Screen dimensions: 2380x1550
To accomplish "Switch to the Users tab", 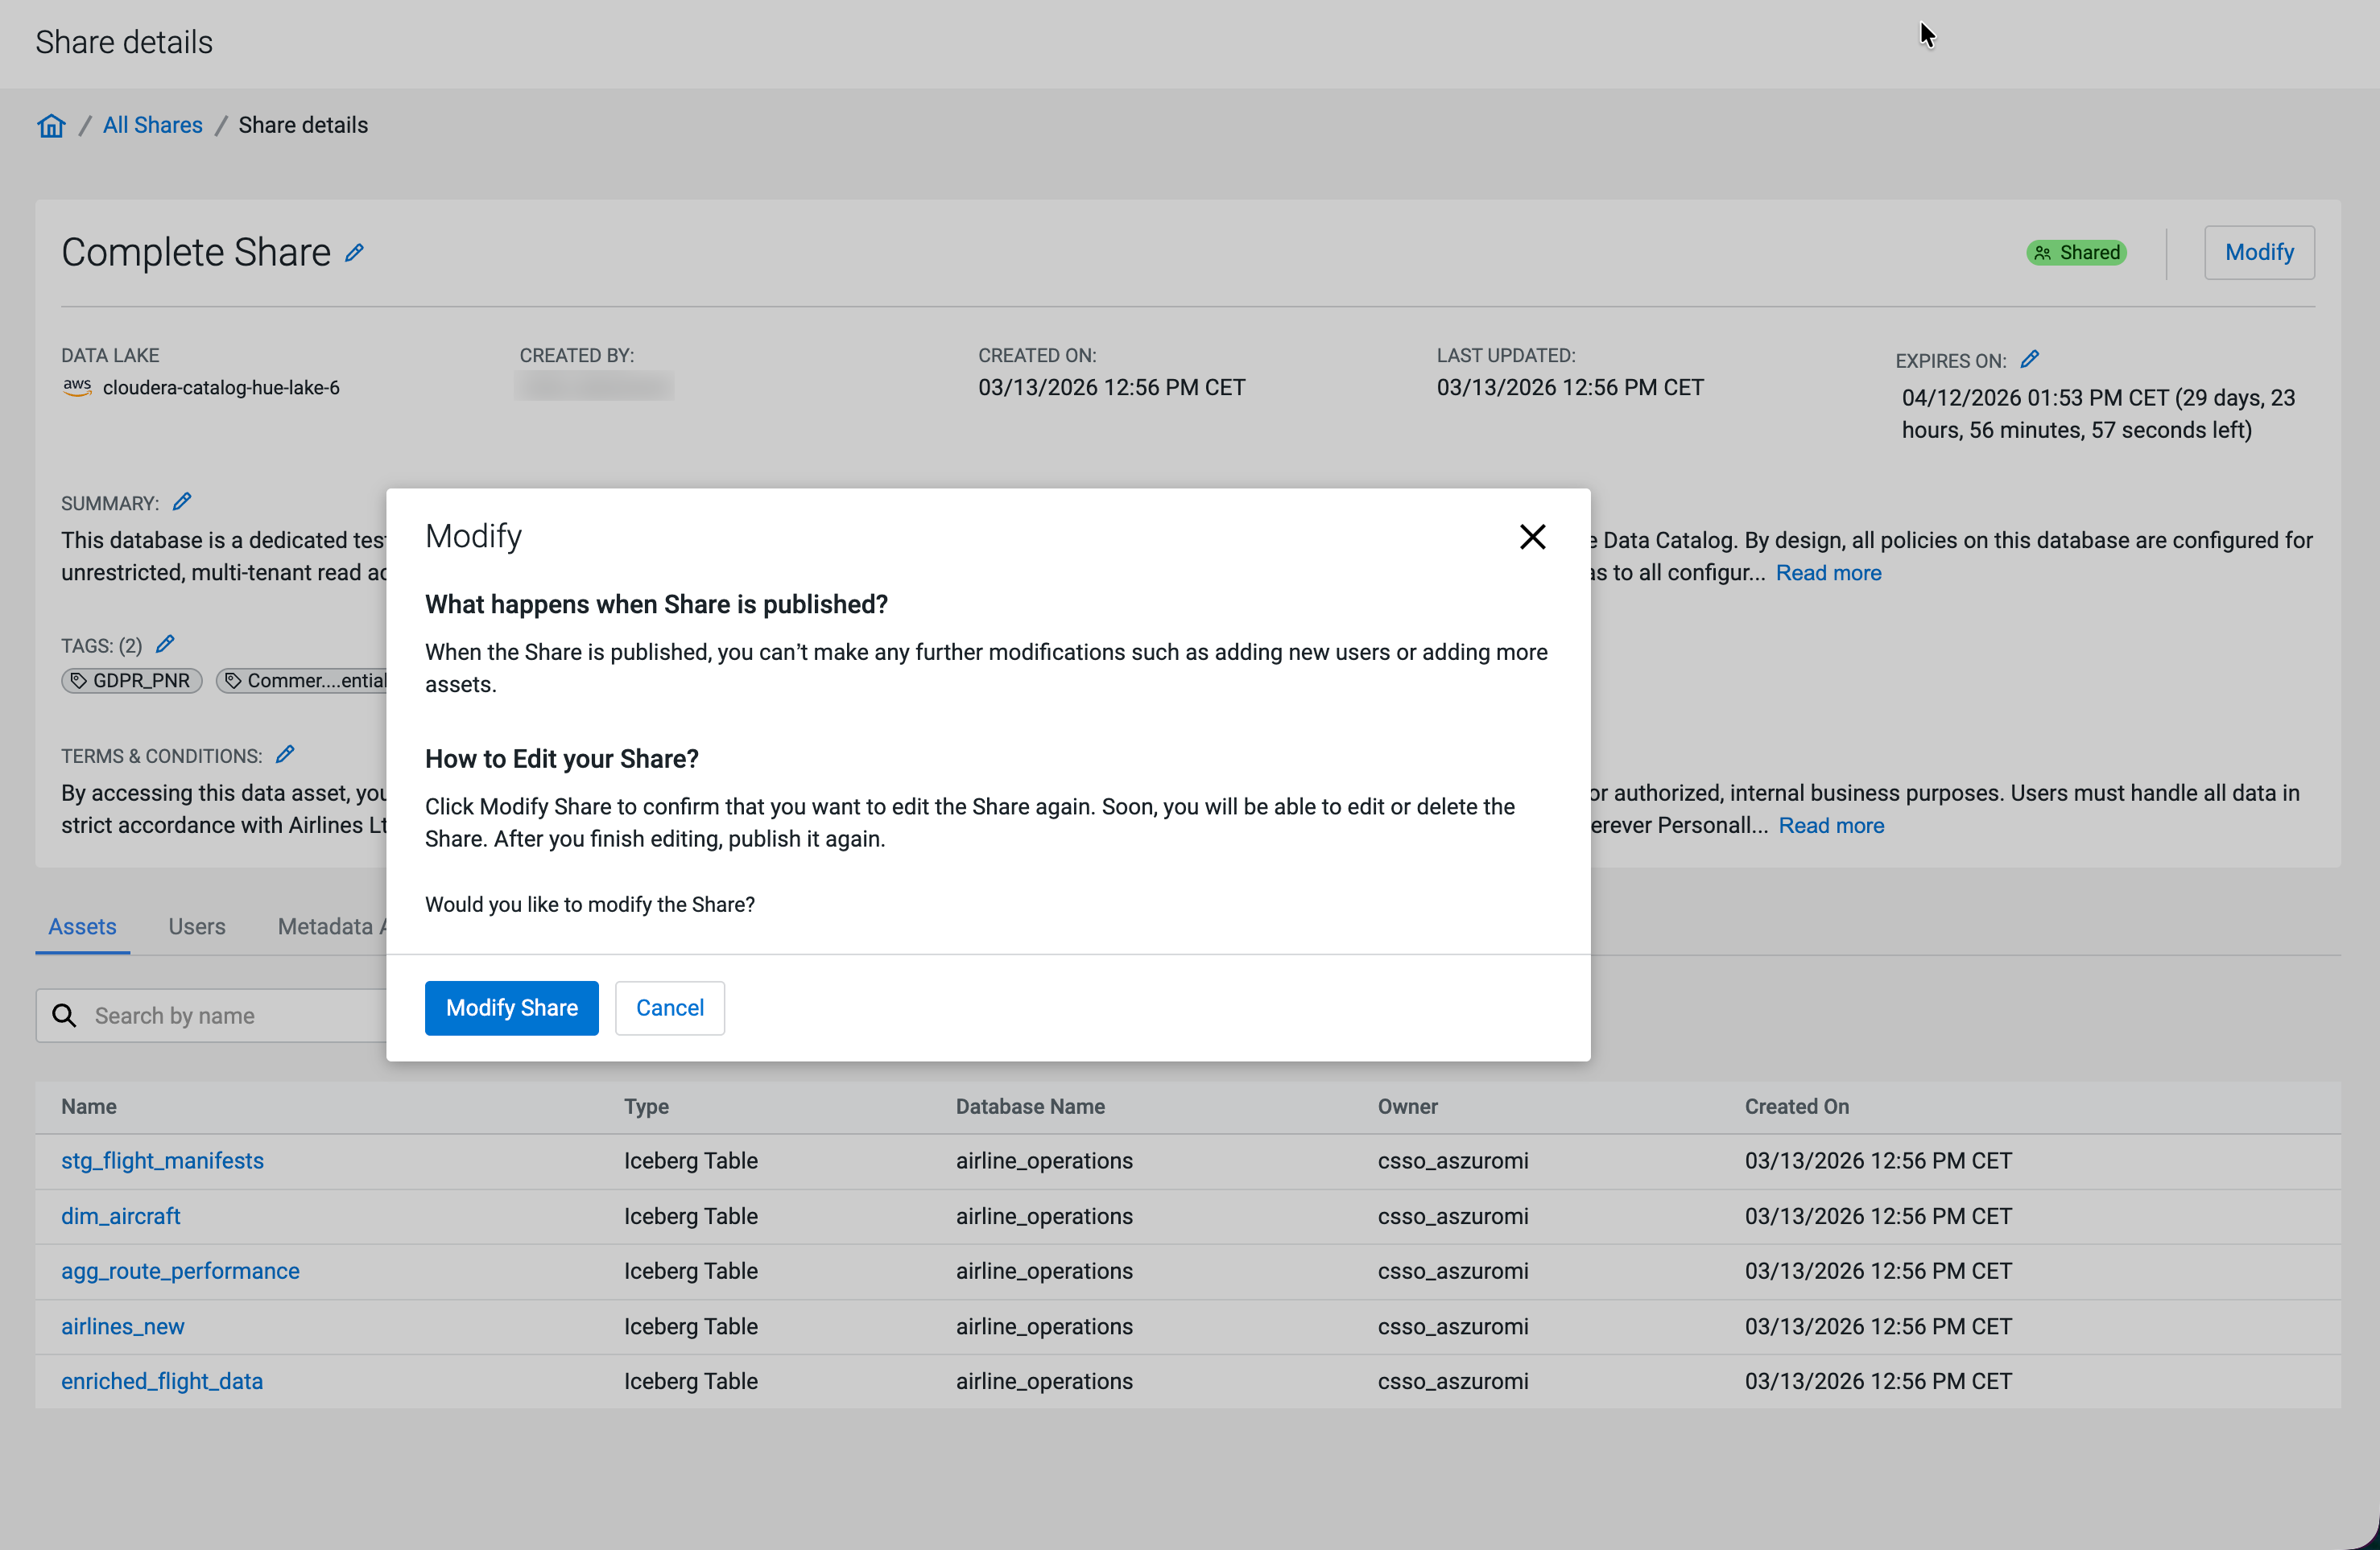I will coord(197,926).
